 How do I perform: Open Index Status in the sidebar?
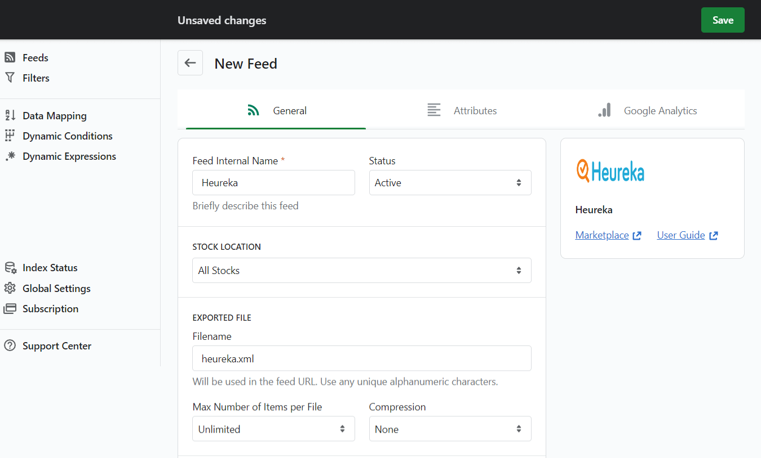point(50,268)
